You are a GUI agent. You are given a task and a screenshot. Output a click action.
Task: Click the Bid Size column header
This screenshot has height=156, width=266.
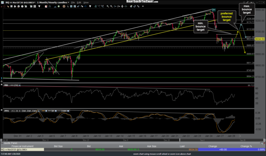(58, 146)
